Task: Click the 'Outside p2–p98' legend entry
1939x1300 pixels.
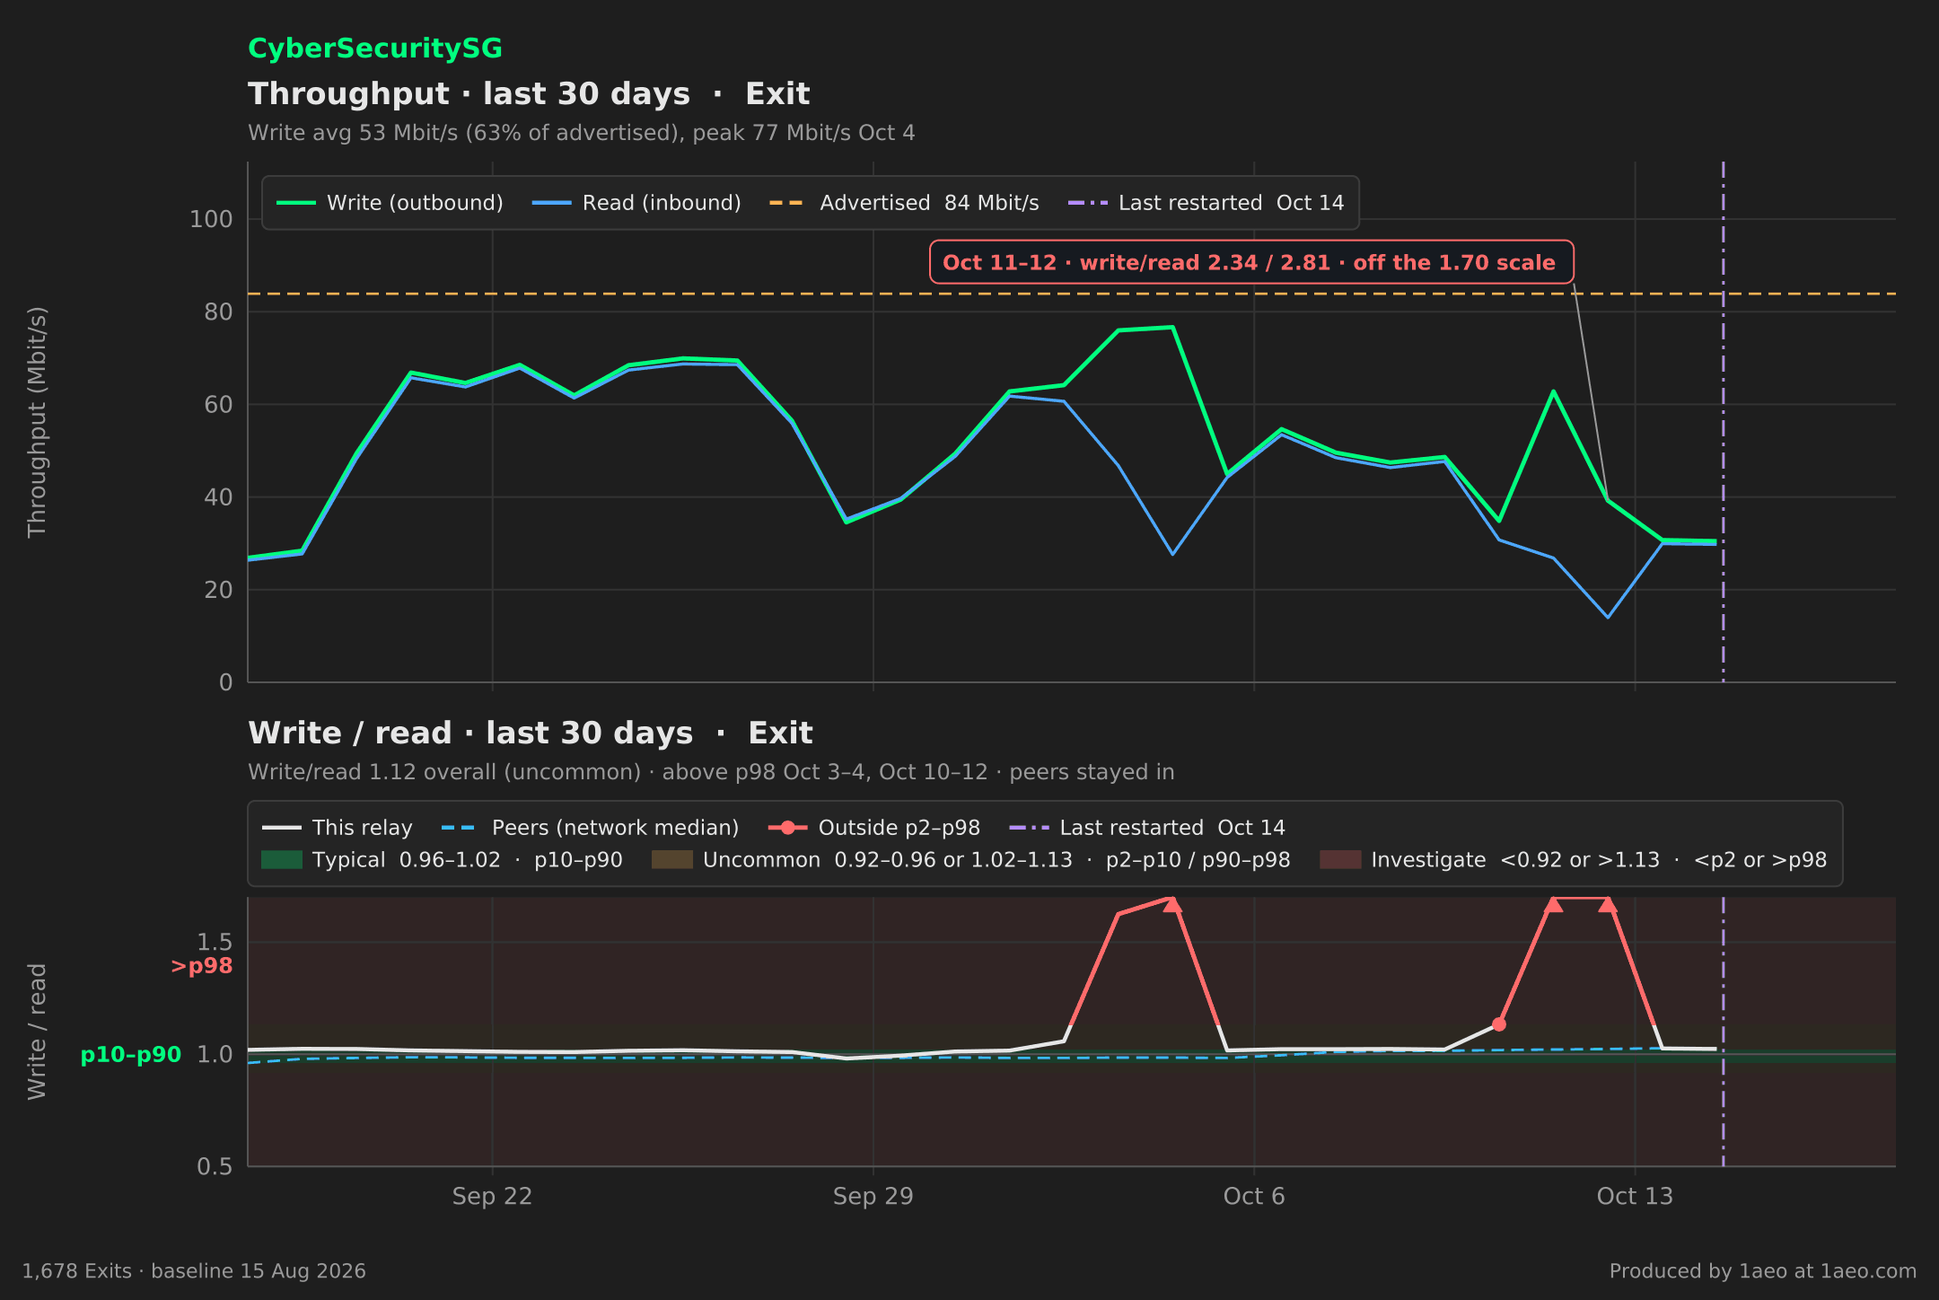Action: [x=874, y=828]
